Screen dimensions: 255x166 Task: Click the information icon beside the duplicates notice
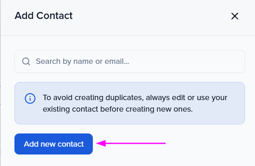click(30, 99)
